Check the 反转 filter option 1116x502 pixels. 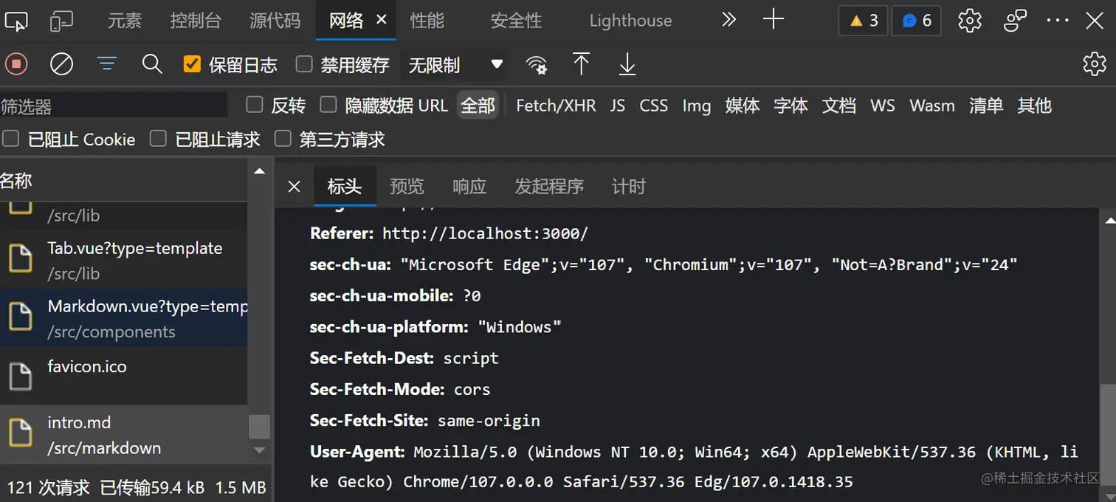[x=255, y=105]
